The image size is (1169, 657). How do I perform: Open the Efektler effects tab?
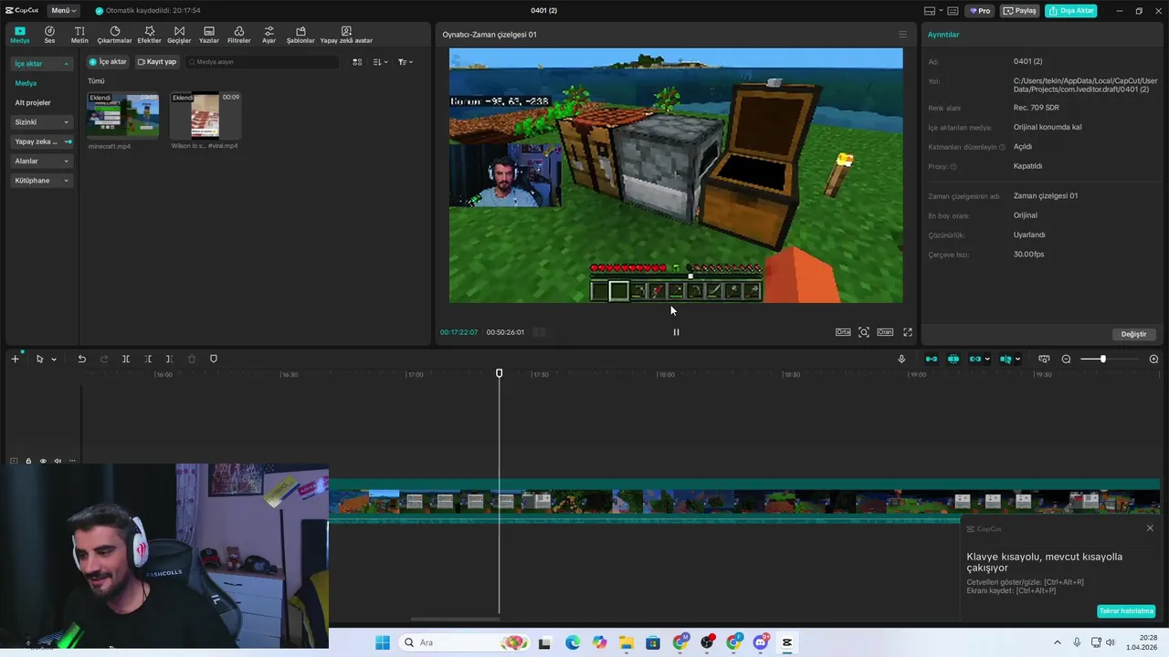(x=149, y=35)
